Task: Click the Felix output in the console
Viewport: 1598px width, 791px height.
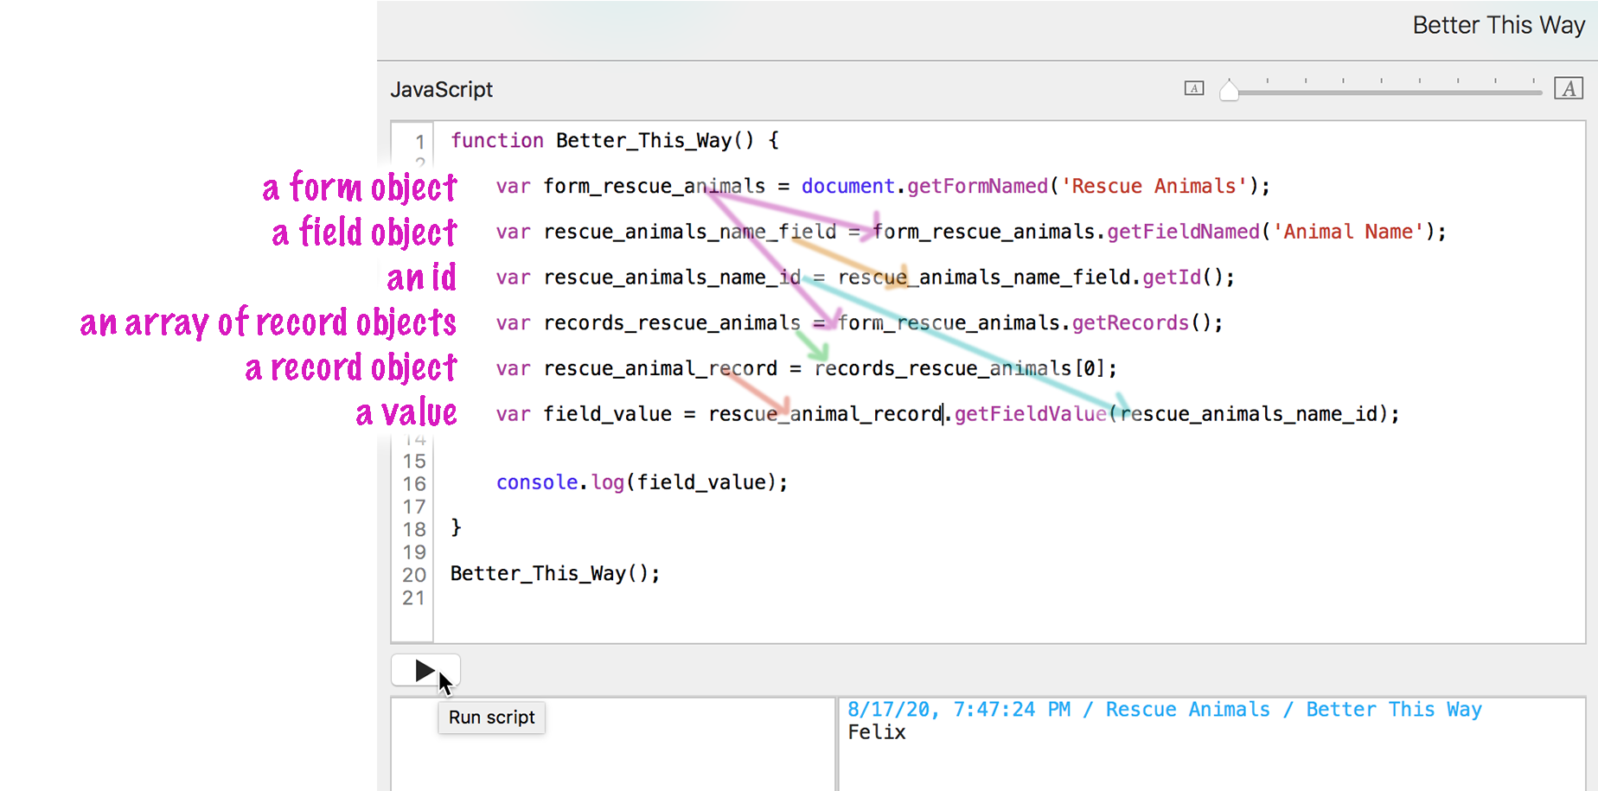Action: tap(876, 732)
